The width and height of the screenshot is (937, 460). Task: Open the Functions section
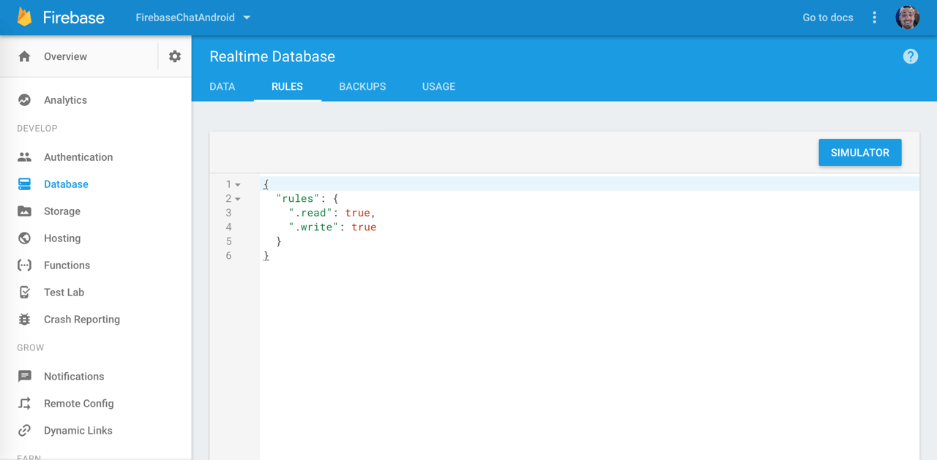pos(67,265)
